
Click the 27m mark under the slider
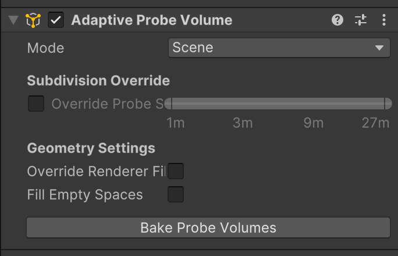pyautogui.click(x=375, y=123)
